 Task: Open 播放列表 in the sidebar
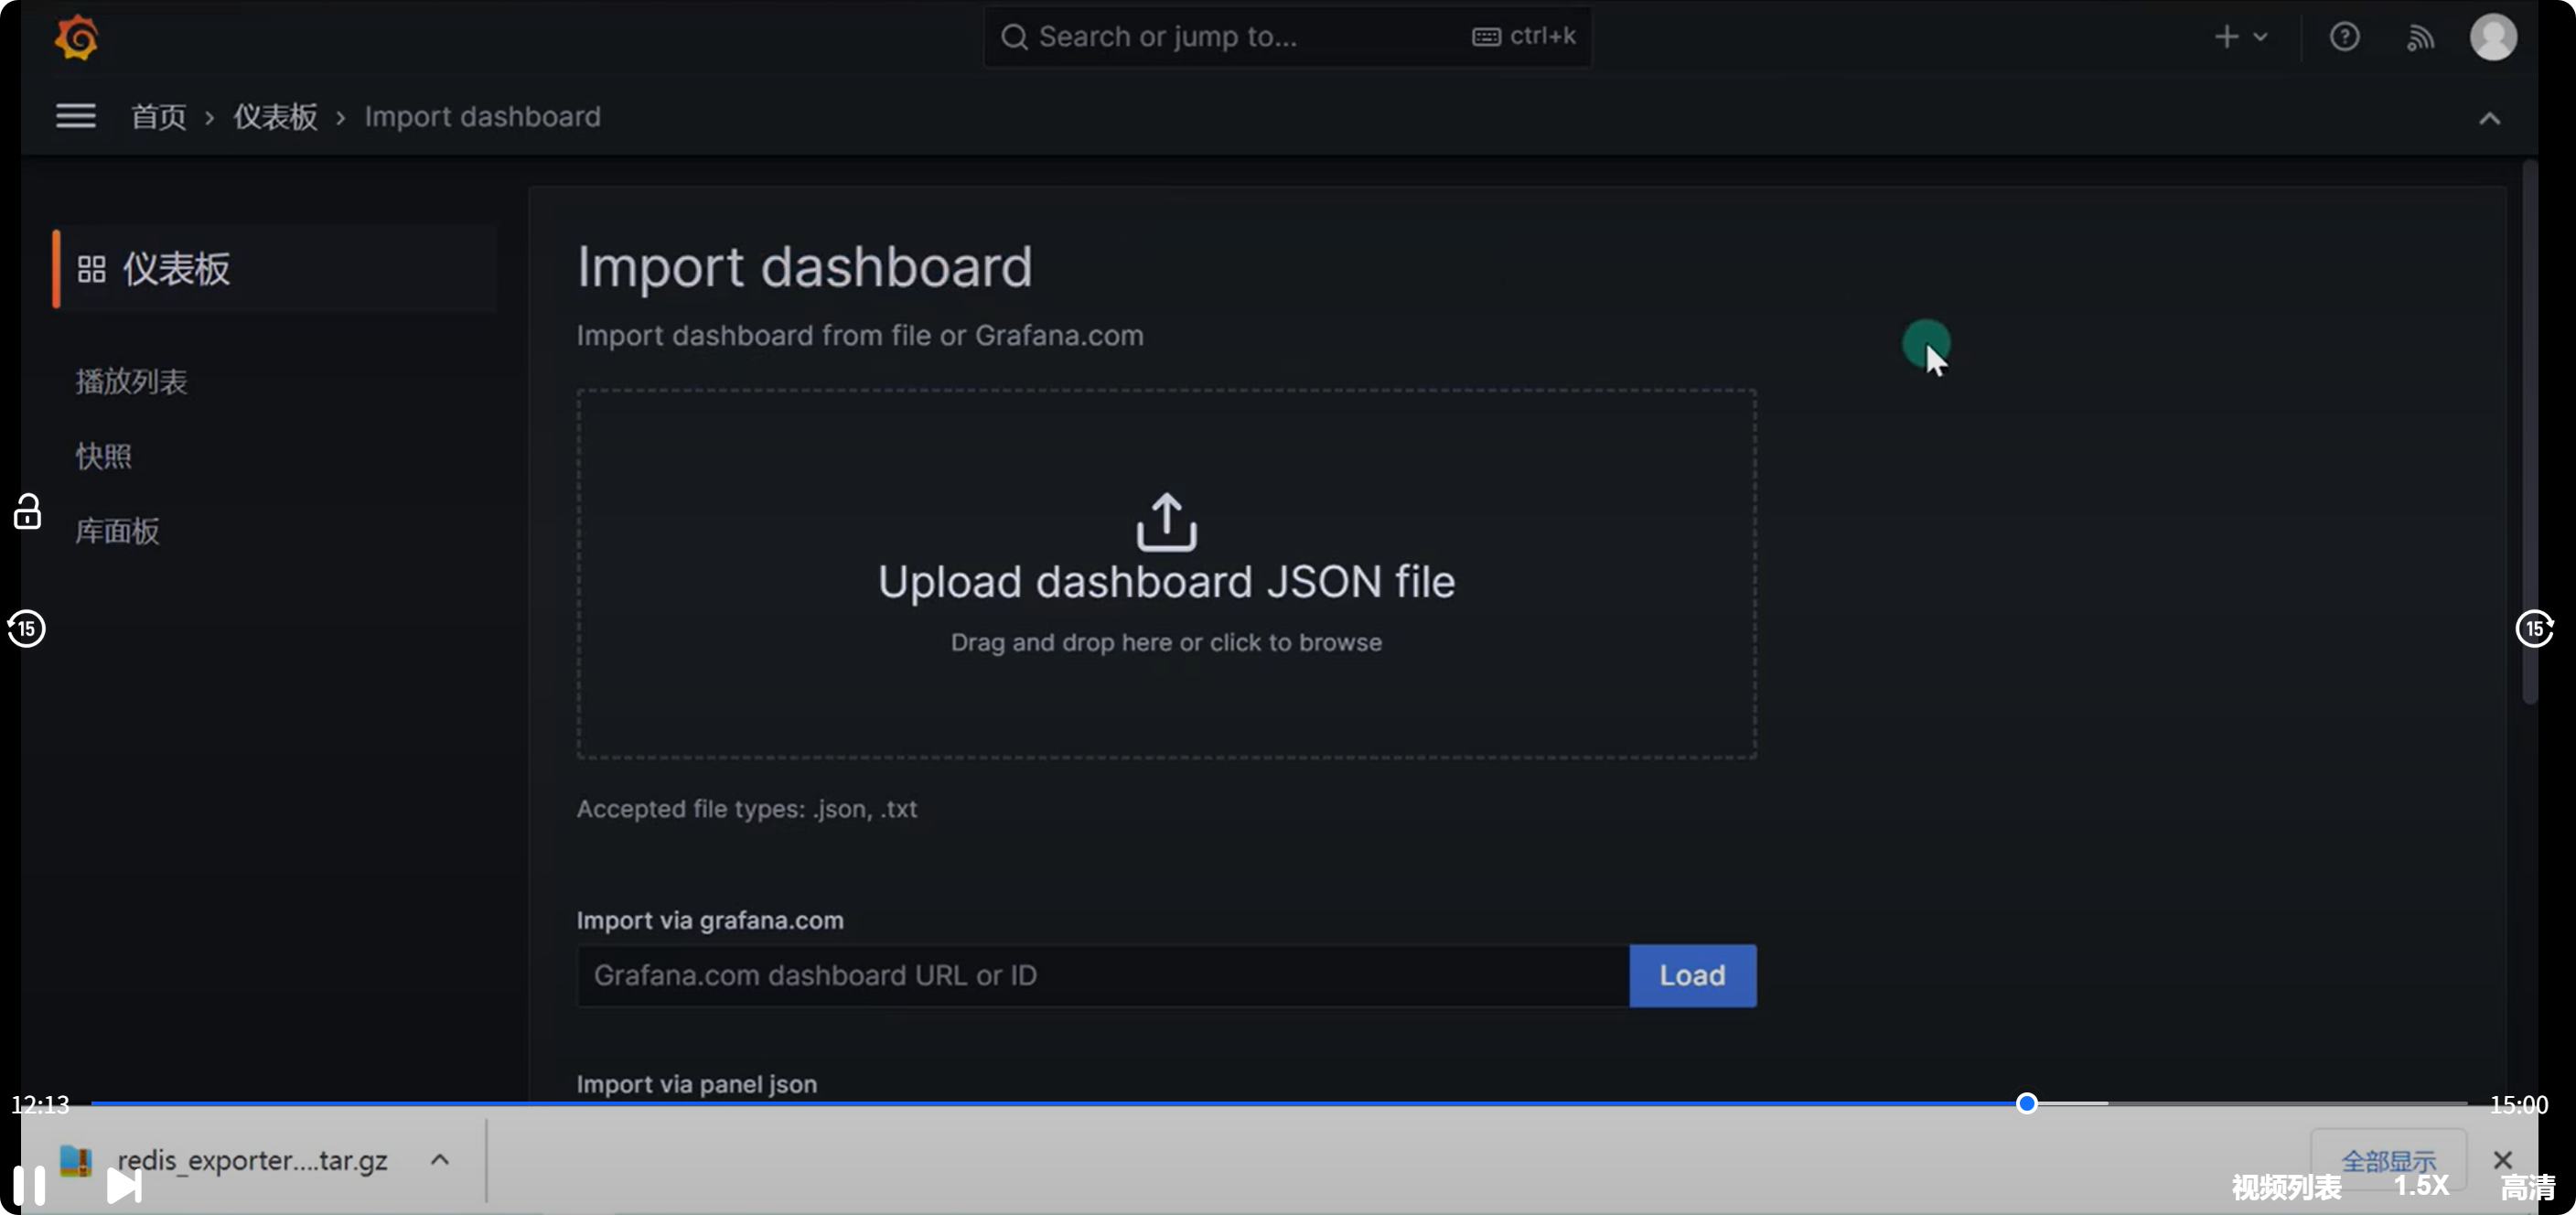point(131,381)
